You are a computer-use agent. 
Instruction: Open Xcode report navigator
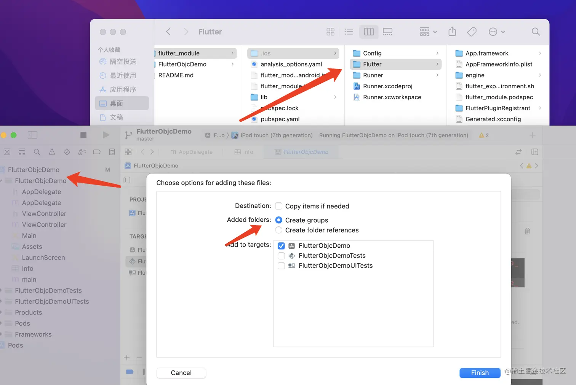112,152
